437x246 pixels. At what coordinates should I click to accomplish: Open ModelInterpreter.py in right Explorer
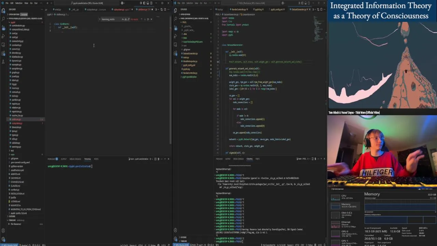pyautogui.click(x=190, y=61)
